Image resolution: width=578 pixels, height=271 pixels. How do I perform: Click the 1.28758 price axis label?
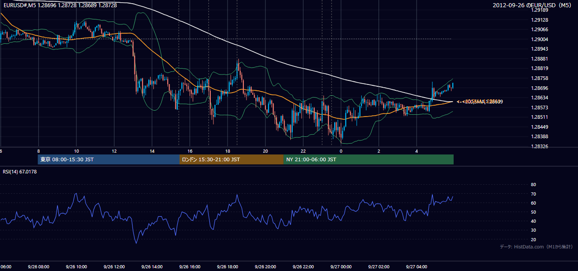point(540,78)
